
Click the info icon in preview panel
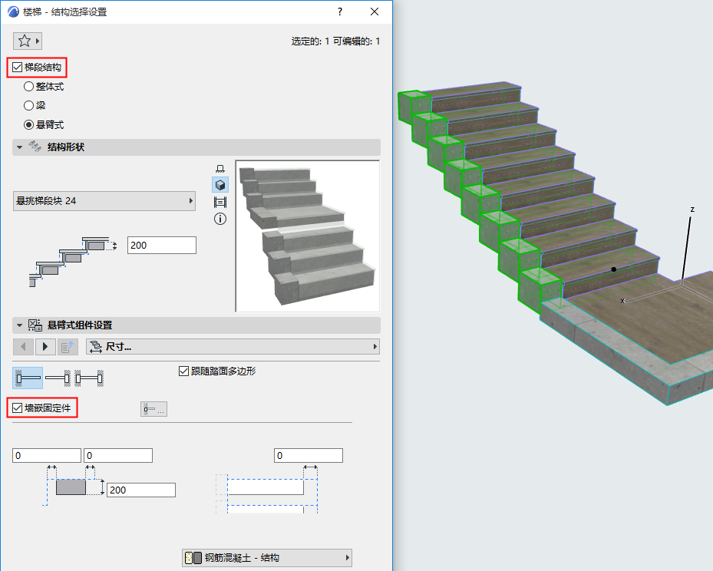tap(220, 219)
